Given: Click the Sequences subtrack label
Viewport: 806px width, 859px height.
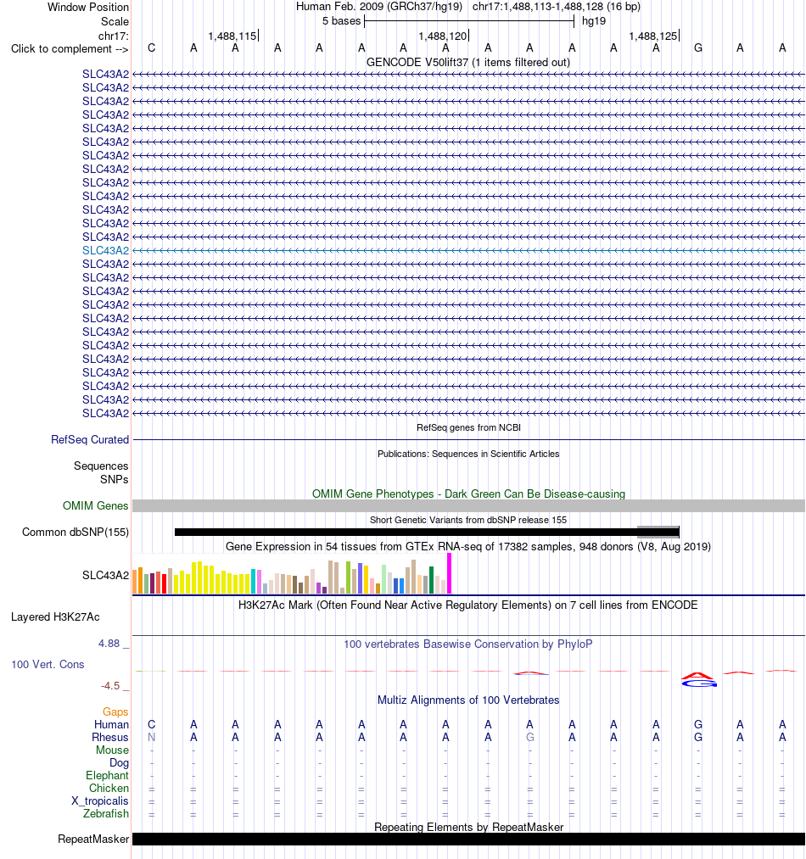Looking at the screenshot, I should pos(102,466).
